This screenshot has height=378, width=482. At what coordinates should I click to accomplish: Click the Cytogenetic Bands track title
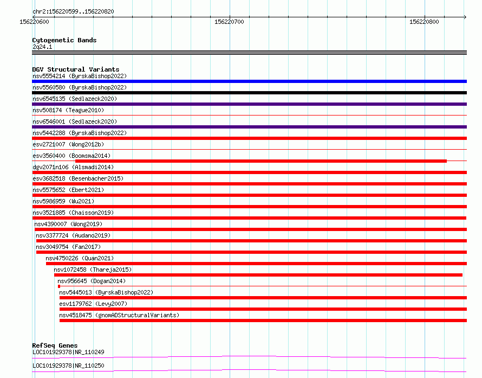click(x=64, y=40)
